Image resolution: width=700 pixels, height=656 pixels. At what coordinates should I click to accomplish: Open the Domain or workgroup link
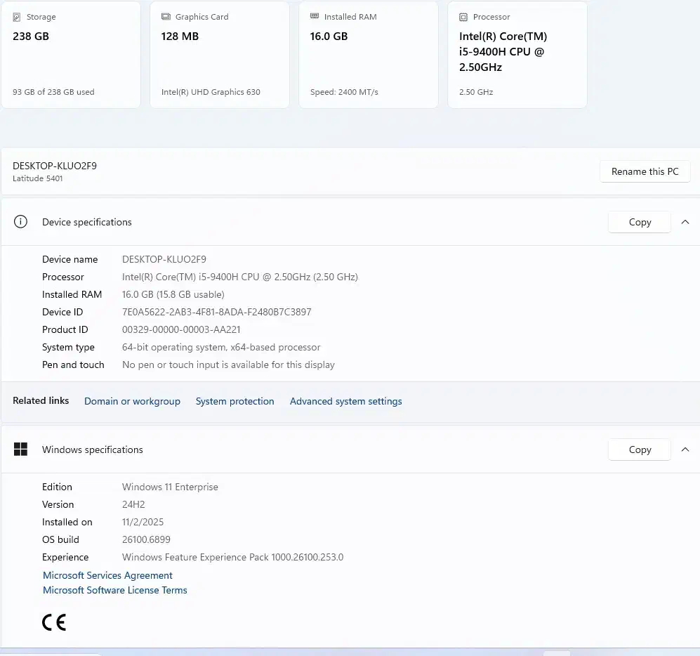coord(132,401)
